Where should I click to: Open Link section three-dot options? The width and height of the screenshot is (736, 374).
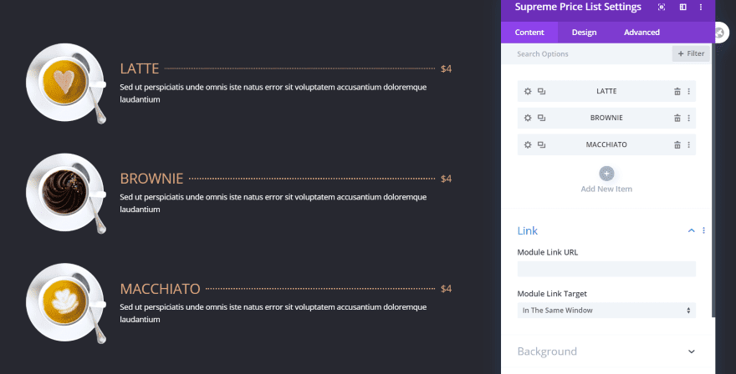pos(703,230)
